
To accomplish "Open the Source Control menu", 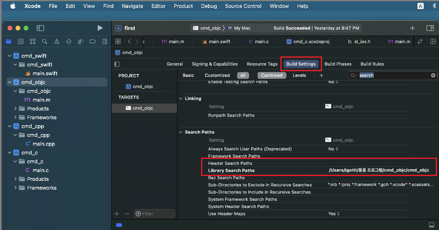I will click(x=243, y=6).
